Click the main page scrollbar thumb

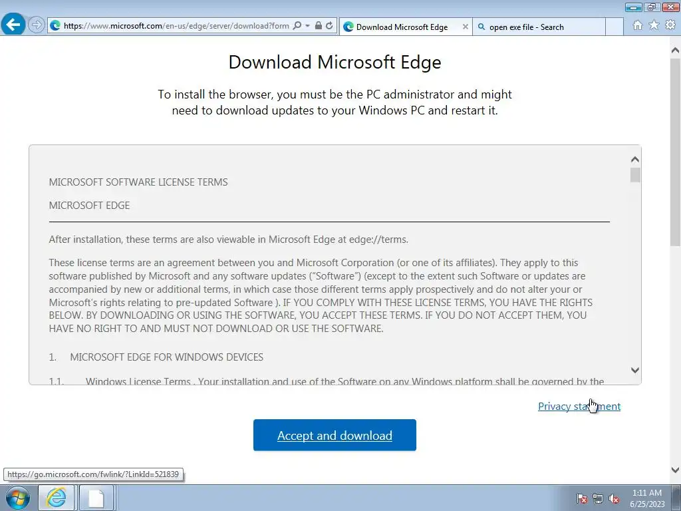(675, 152)
